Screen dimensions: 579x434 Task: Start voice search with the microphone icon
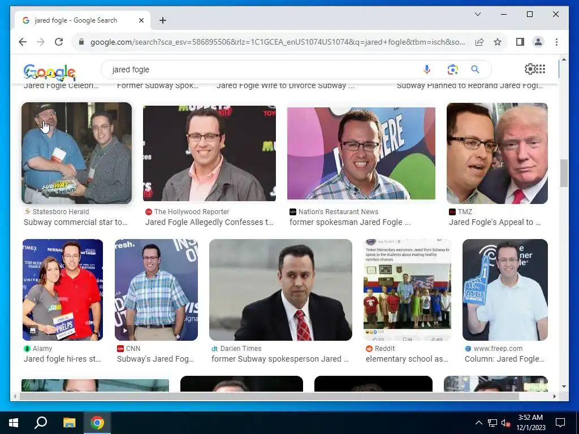(426, 70)
